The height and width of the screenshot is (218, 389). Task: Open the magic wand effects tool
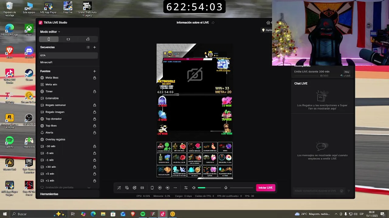click(x=119, y=188)
